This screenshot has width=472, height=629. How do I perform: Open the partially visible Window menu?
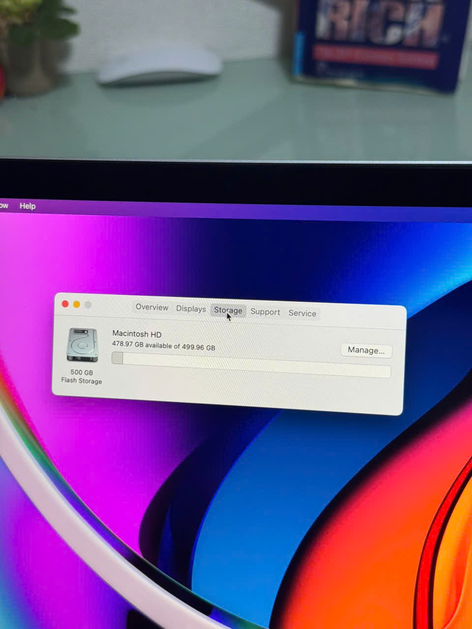pyautogui.click(x=4, y=205)
